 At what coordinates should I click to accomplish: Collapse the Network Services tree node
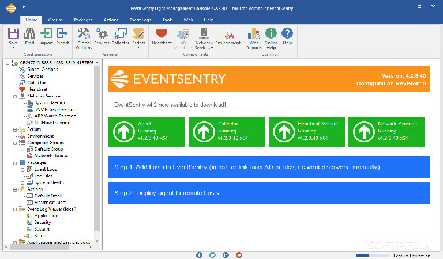15,96
